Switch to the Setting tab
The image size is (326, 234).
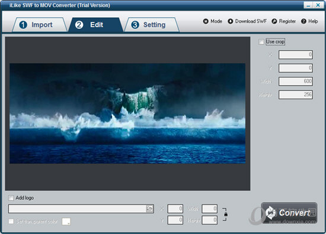pos(152,25)
